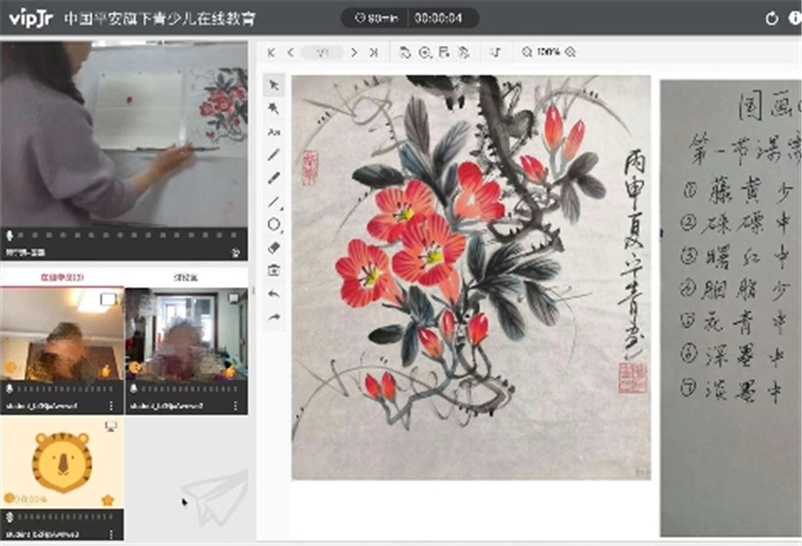Viewport: 802px width, 546px height.
Task: Toggle first student's microphone
Action: (x=9, y=389)
